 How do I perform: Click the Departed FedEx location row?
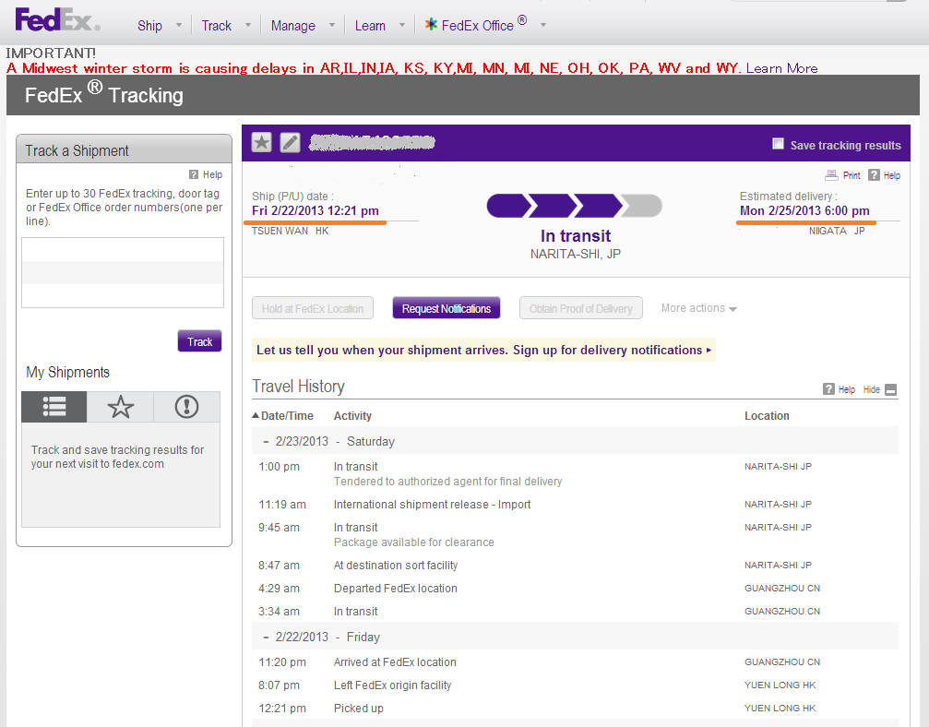(x=575, y=589)
